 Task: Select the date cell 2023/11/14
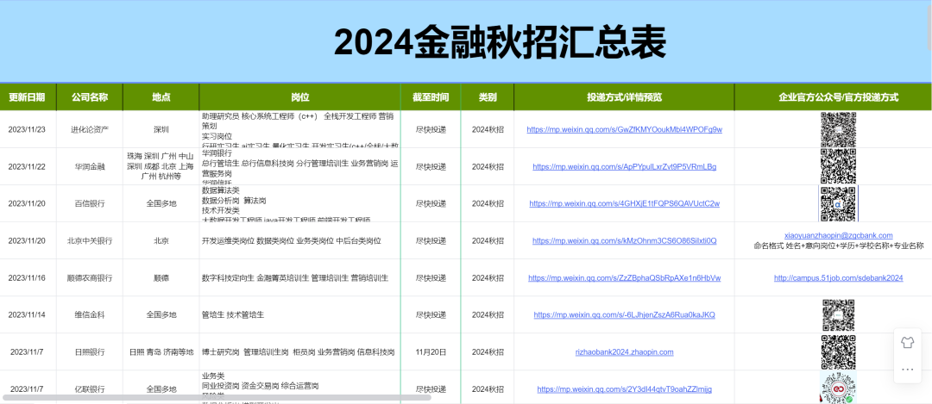coord(28,315)
